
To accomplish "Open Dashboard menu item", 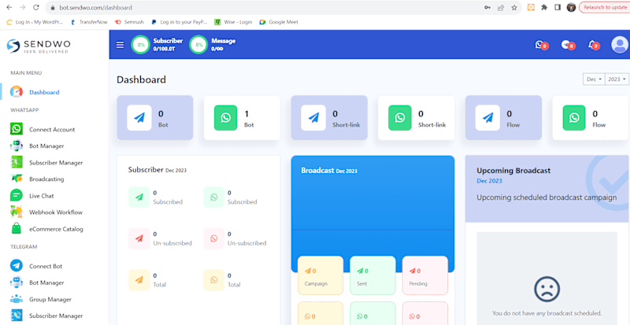I will (44, 92).
